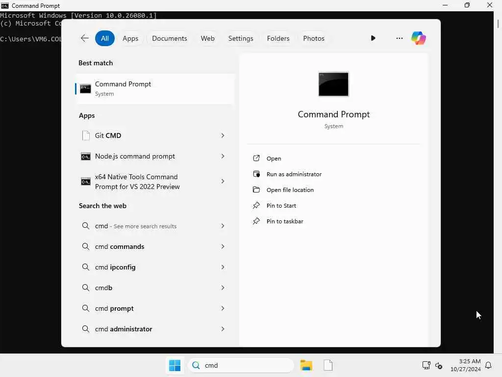Expand the cmdb suggestion chevron
The width and height of the screenshot is (502, 377).
click(223, 288)
